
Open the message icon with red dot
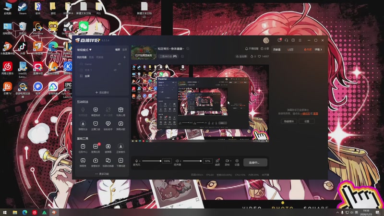click(279, 40)
